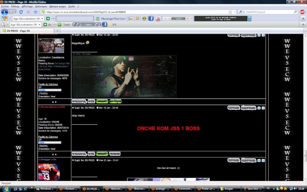Screen dimensions: 307x192
Task: Expand the second Age: 16Localisation combo box
Action: click(x=40, y=25)
